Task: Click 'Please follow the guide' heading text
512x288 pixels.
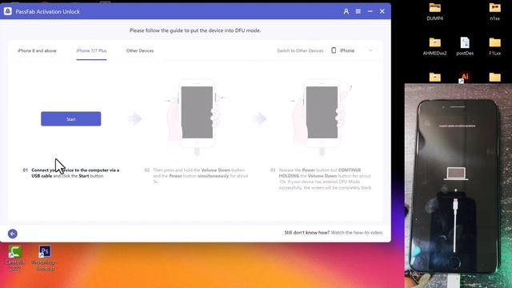Action: tap(195, 30)
